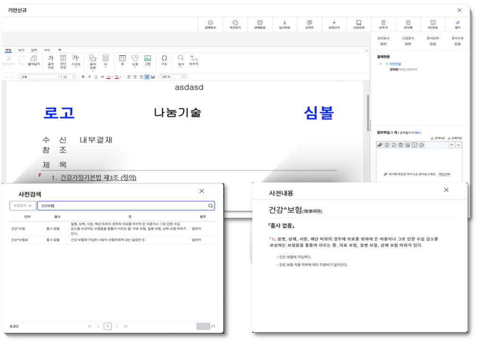Click the 첨부 paperclip icon
The width and height of the screenshot is (479, 346).
(x=457, y=24)
